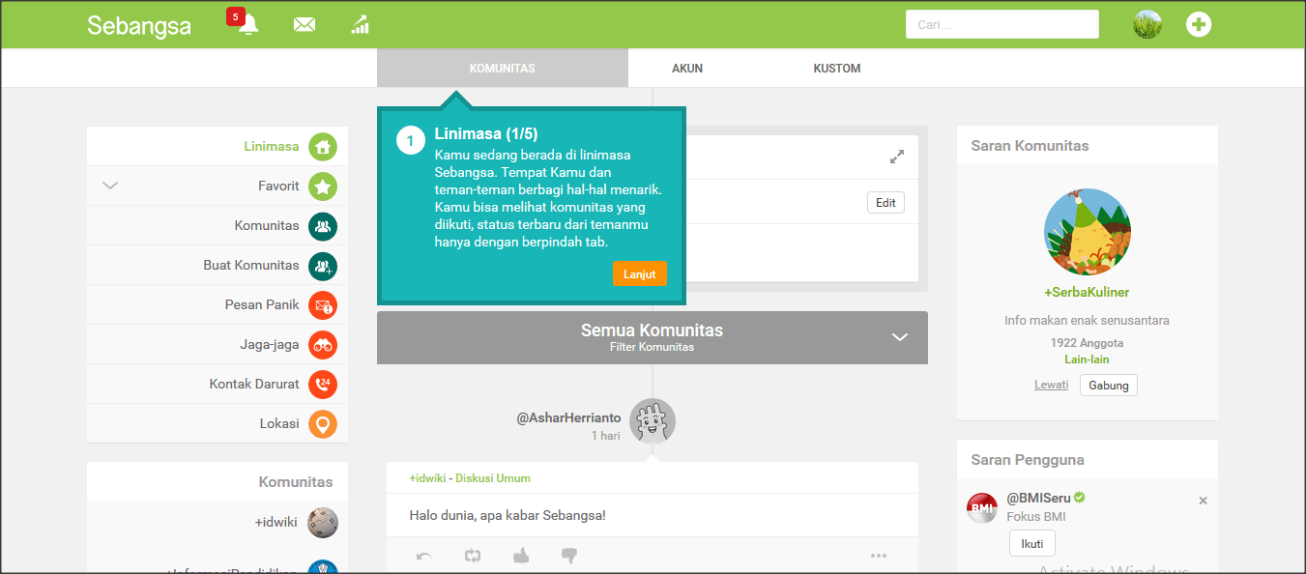The image size is (1306, 574).
Task: Click the green plus icon in header
Action: [1199, 24]
